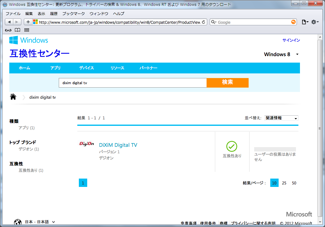
Task: Click the Google search magnifier icon
Action: [x=214, y=22]
